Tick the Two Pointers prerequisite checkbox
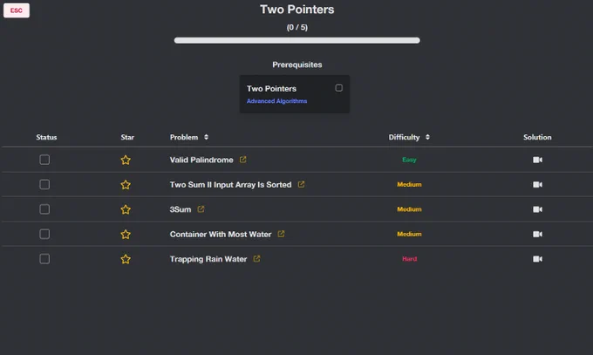Image resolution: width=593 pixels, height=355 pixels. point(339,88)
